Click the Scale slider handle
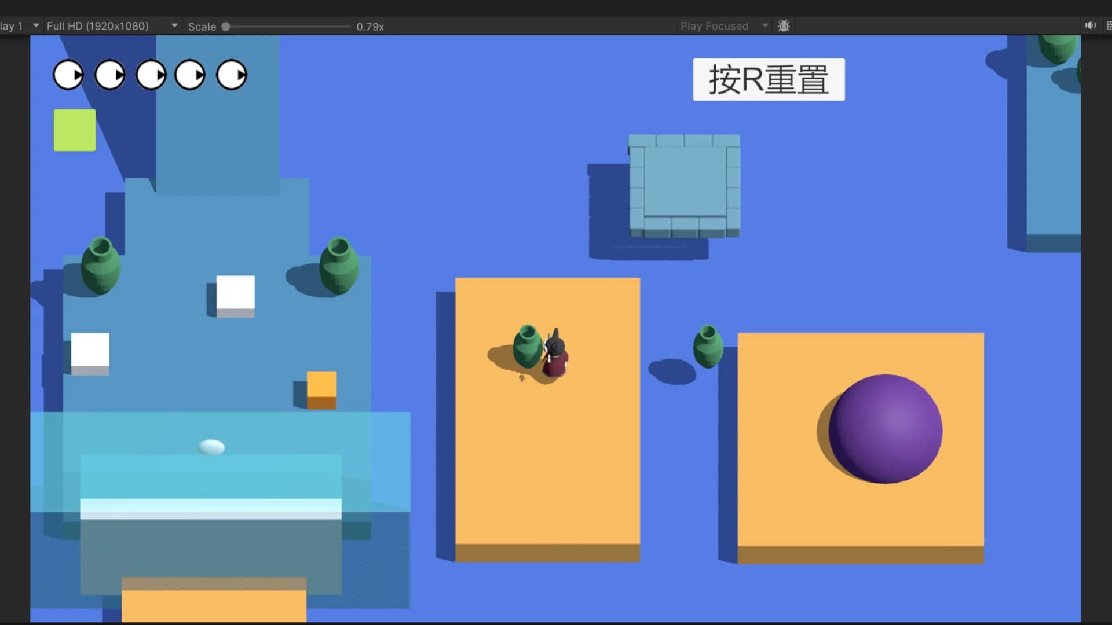The width and height of the screenshot is (1112, 625). click(226, 27)
